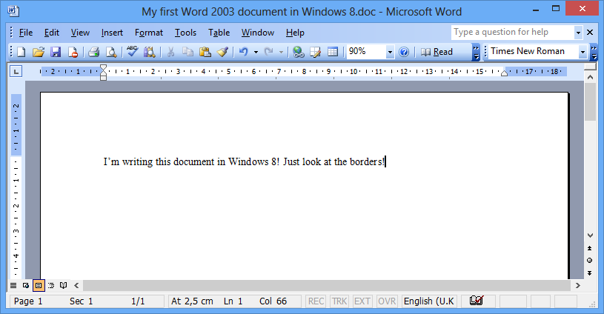This screenshot has width=604, height=314.
Task: Undo the last action
Action: pos(243,52)
